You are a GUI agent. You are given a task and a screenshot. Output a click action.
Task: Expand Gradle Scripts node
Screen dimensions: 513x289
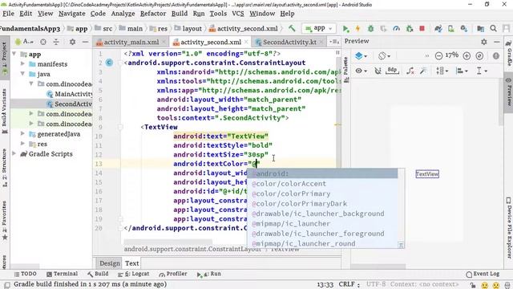pos(14,153)
